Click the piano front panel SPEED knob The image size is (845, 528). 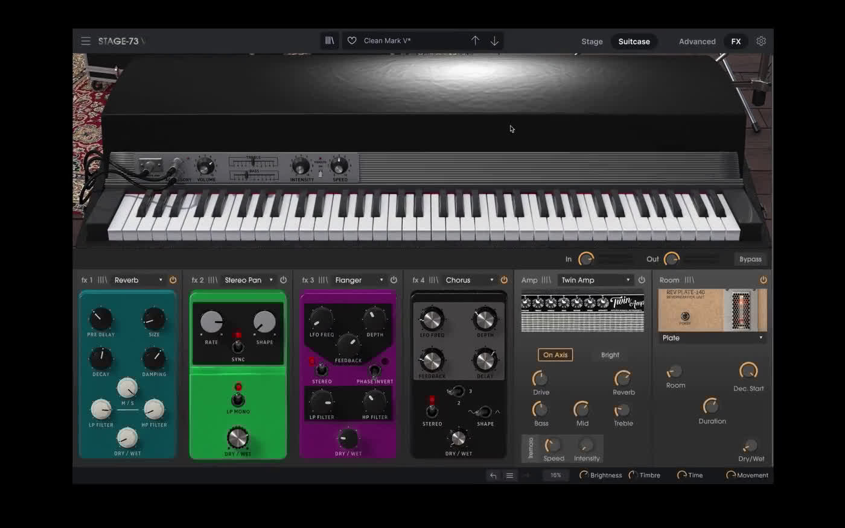coord(339,166)
